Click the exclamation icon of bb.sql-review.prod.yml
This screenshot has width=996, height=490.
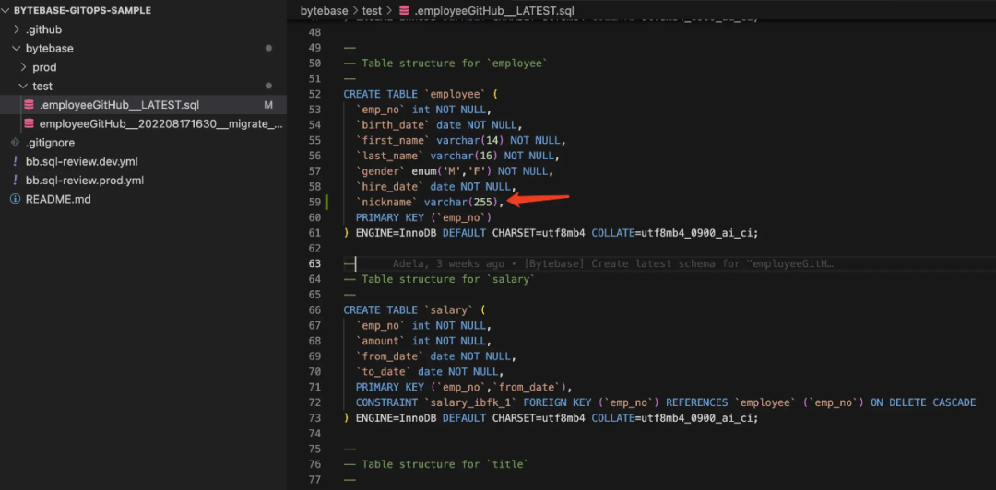point(15,181)
